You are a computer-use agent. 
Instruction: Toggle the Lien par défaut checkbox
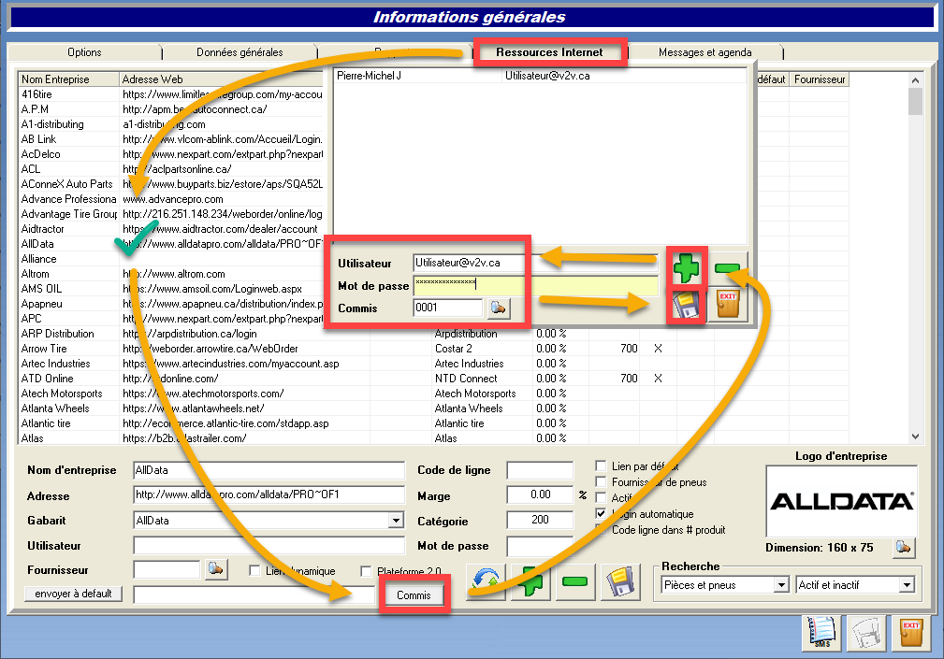click(x=601, y=466)
